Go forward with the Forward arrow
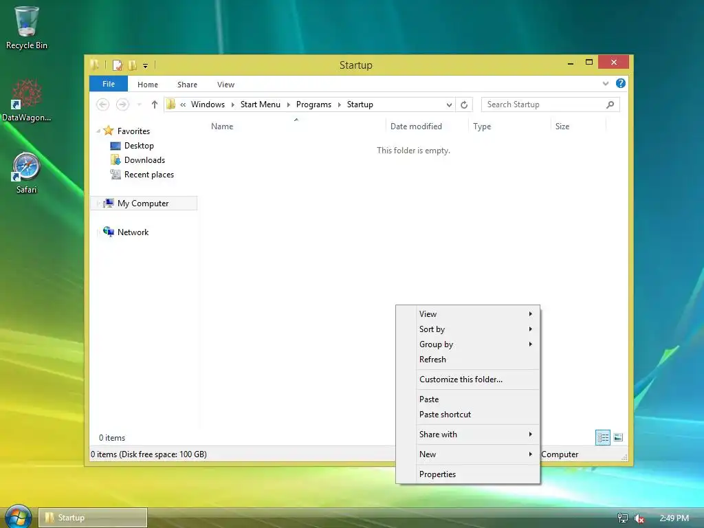 coord(122,104)
